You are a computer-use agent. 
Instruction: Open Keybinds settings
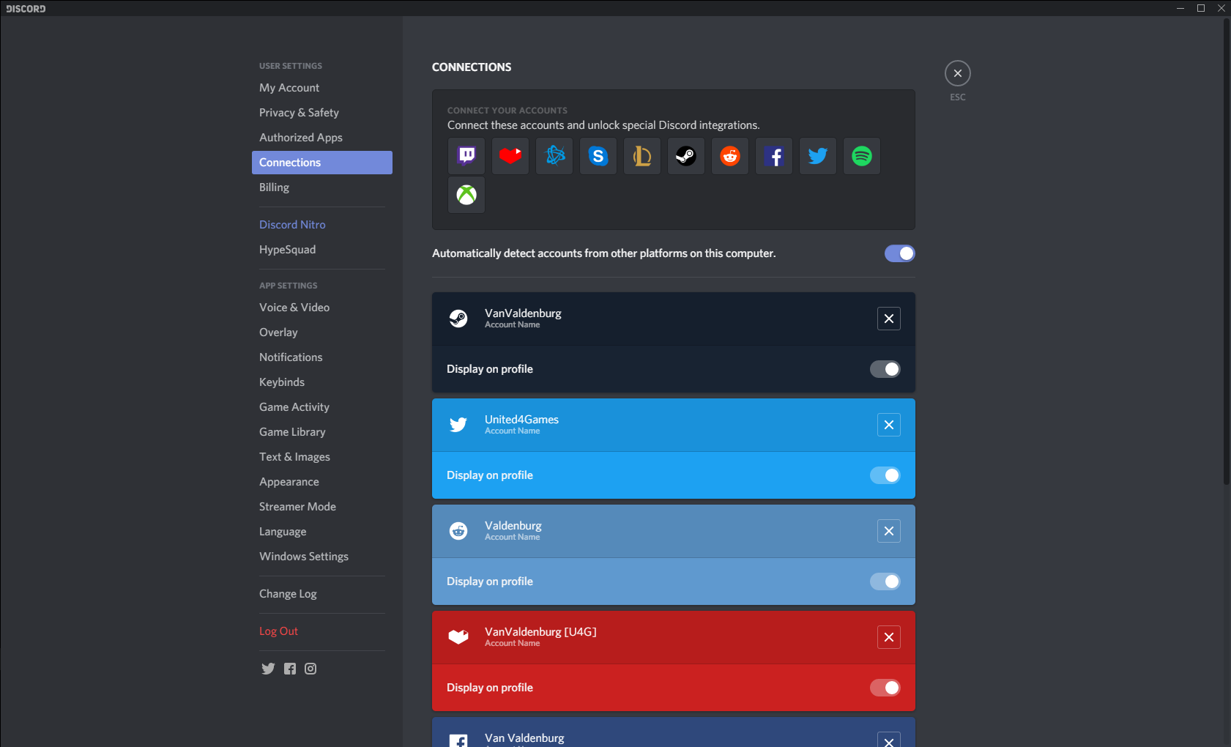pyautogui.click(x=322, y=382)
